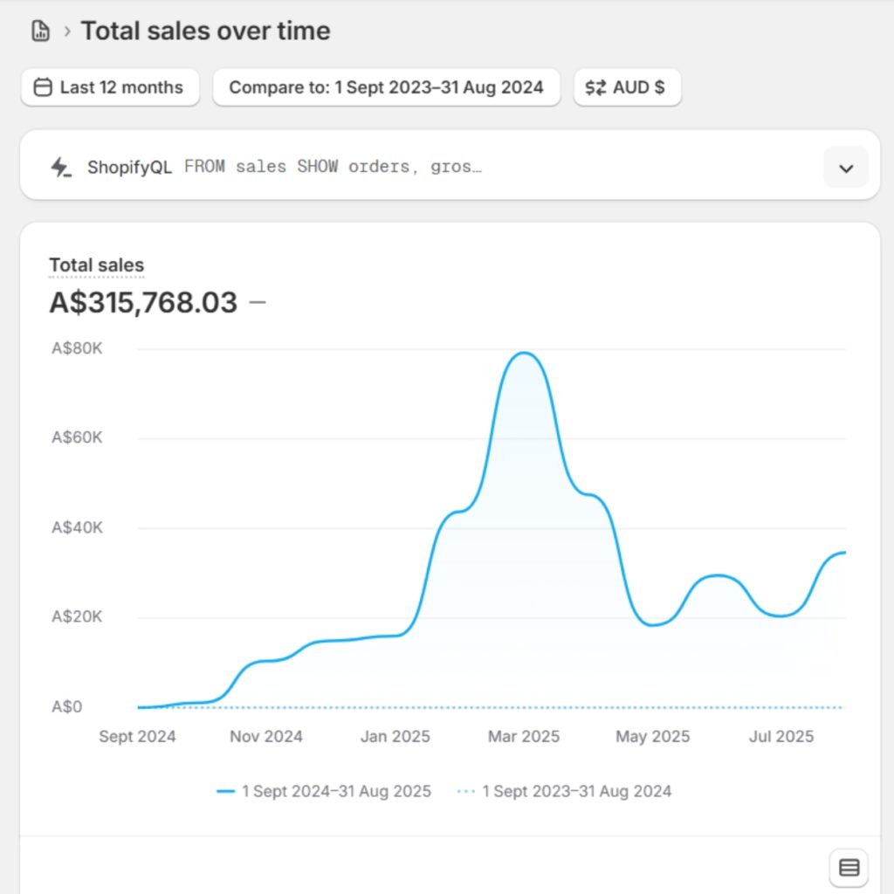Click the A$315,768.03 total value
Image resolution: width=894 pixels, height=894 pixels.
pos(143,302)
